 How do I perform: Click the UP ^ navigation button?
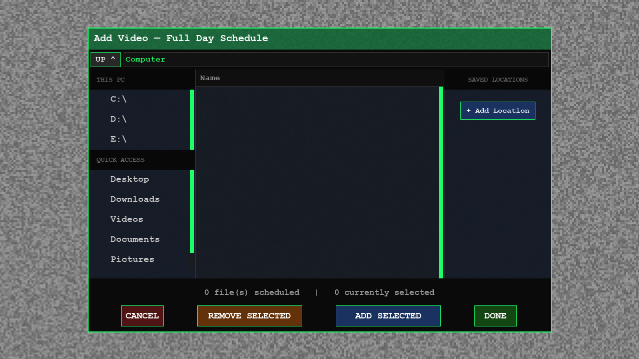(105, 60)
